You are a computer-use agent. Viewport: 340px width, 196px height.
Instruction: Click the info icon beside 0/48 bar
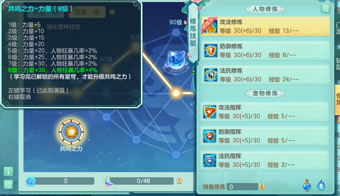[x=179, y=181]
